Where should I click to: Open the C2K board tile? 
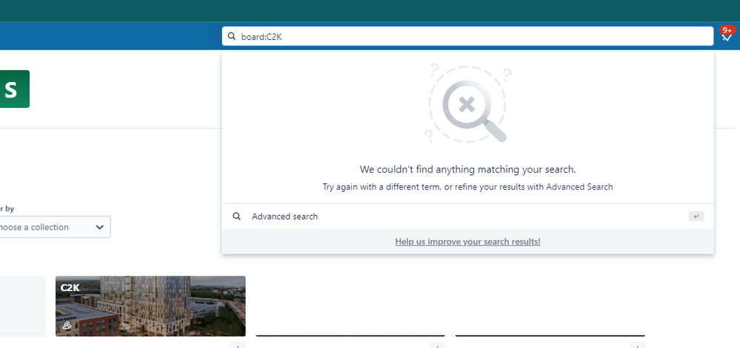150,306
